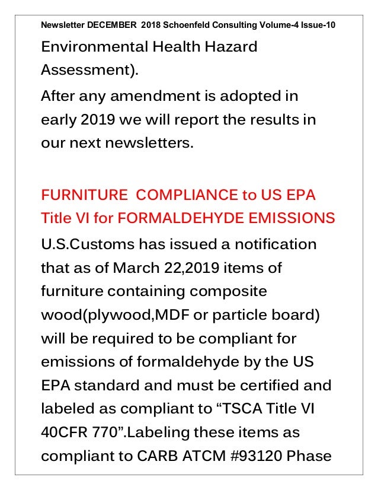Click the line 'emissions of formaldehyde by the US'
378x490 pixels.
point(177,362)
